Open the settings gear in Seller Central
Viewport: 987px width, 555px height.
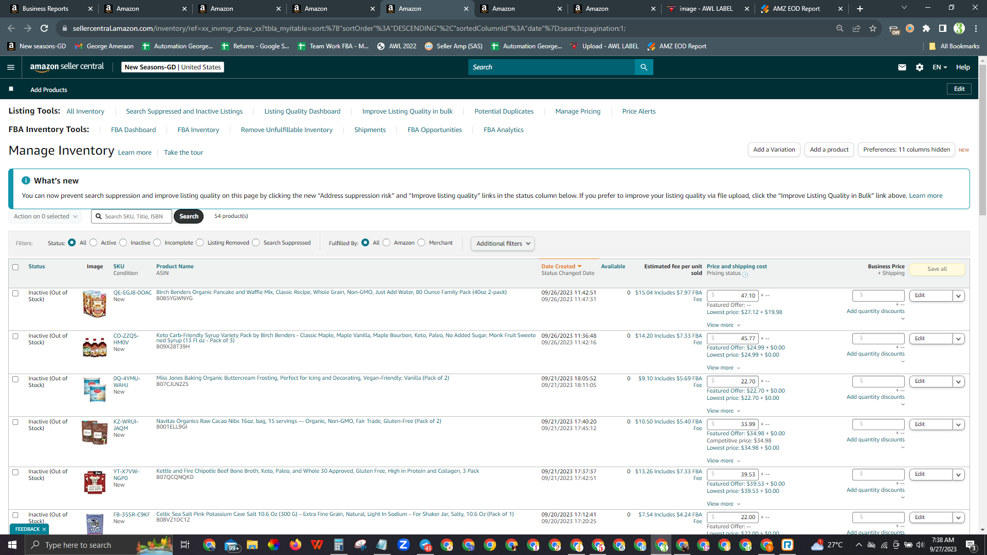point(920,67)
